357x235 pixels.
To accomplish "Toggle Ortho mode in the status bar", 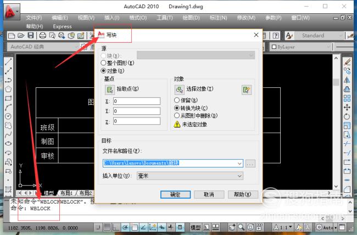I will pyautogui.click(x=116, y=227).
